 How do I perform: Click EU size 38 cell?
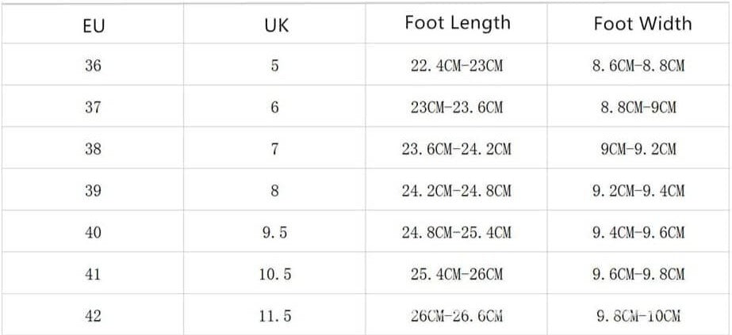point(93,150)
